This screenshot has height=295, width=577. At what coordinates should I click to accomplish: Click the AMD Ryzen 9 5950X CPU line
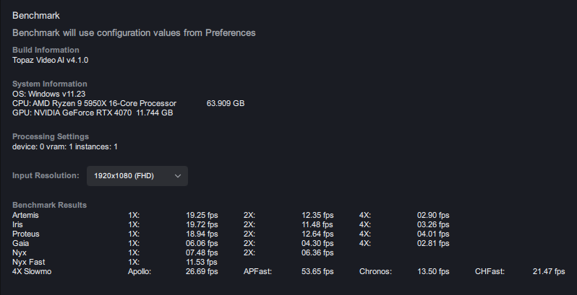point(94,103)
